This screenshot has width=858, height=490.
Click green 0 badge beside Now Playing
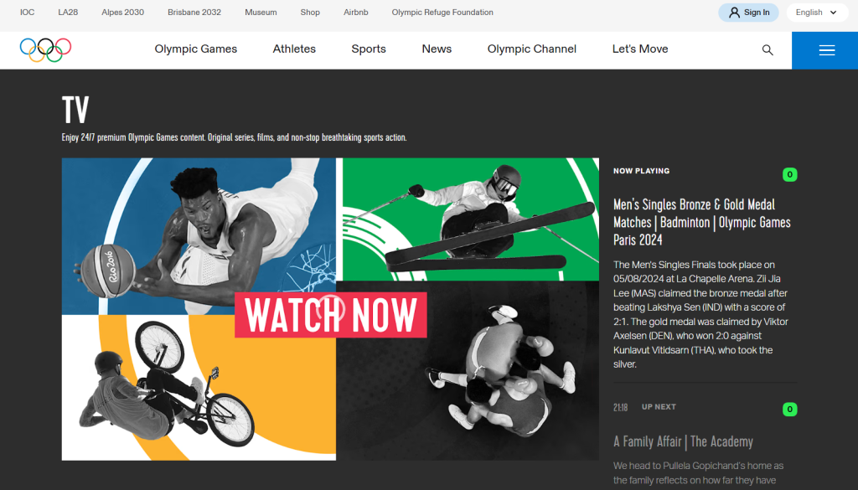coord(789,174)
